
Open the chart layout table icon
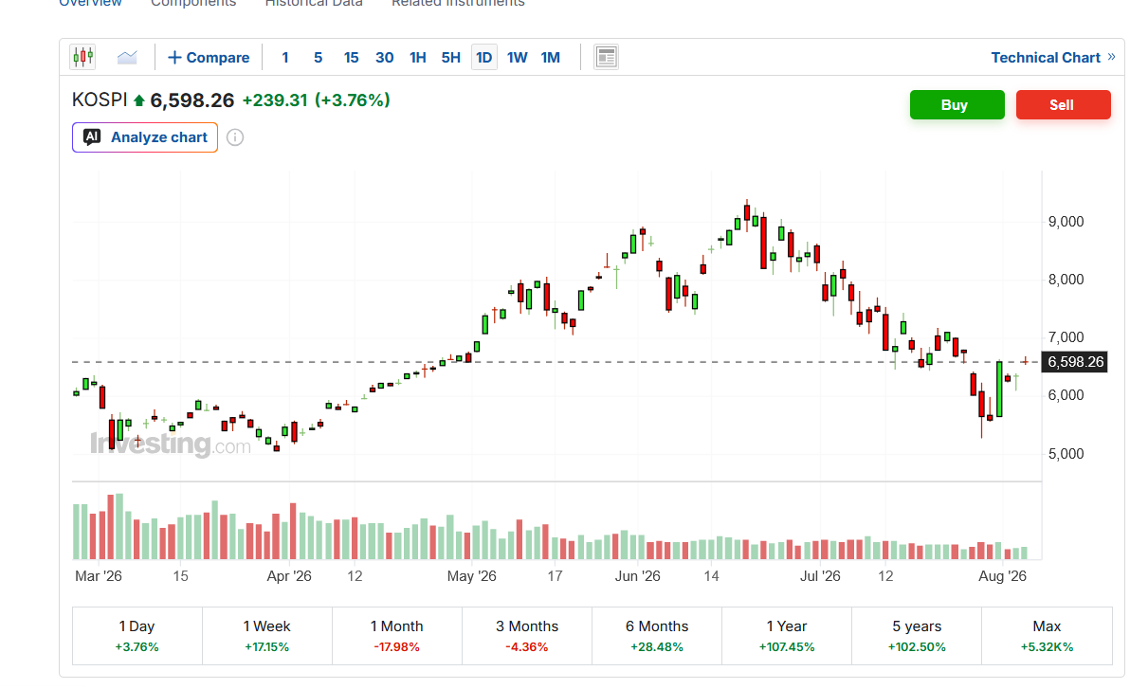[606, 57]
